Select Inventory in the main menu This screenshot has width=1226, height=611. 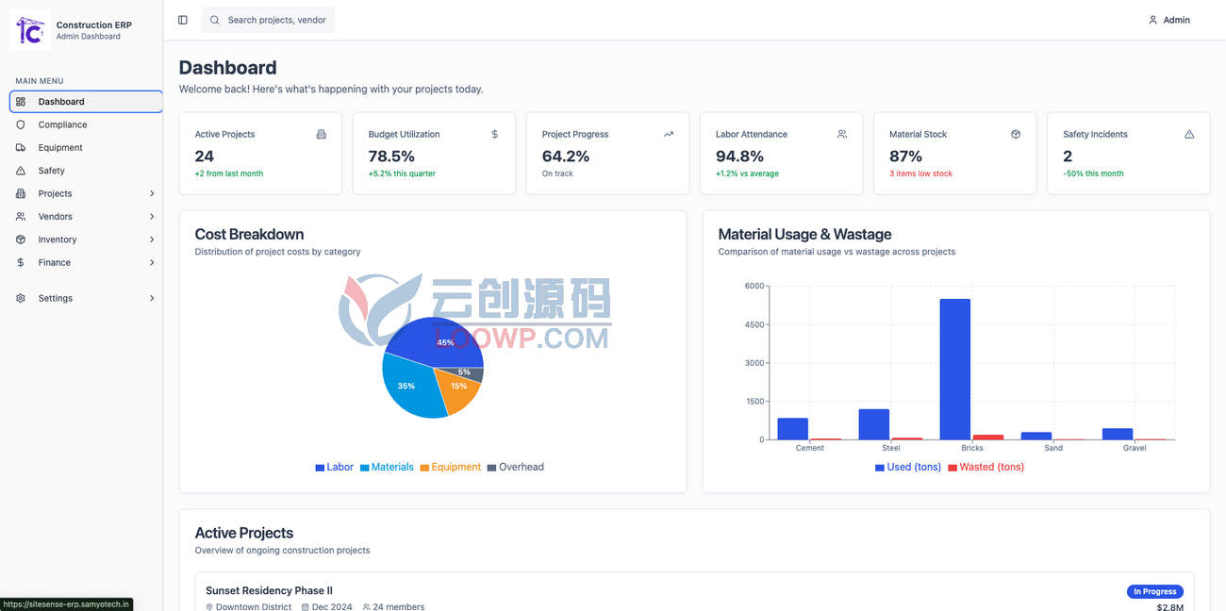[x=86, y=239]
